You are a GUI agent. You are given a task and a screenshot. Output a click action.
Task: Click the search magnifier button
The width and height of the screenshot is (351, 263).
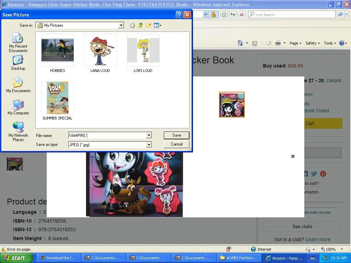[x=340, y=14]
